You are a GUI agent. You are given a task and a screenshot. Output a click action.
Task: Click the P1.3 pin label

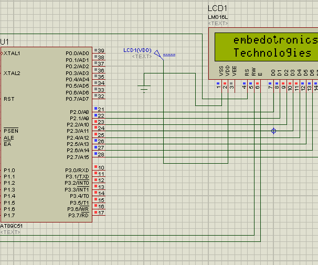[9, 189]
